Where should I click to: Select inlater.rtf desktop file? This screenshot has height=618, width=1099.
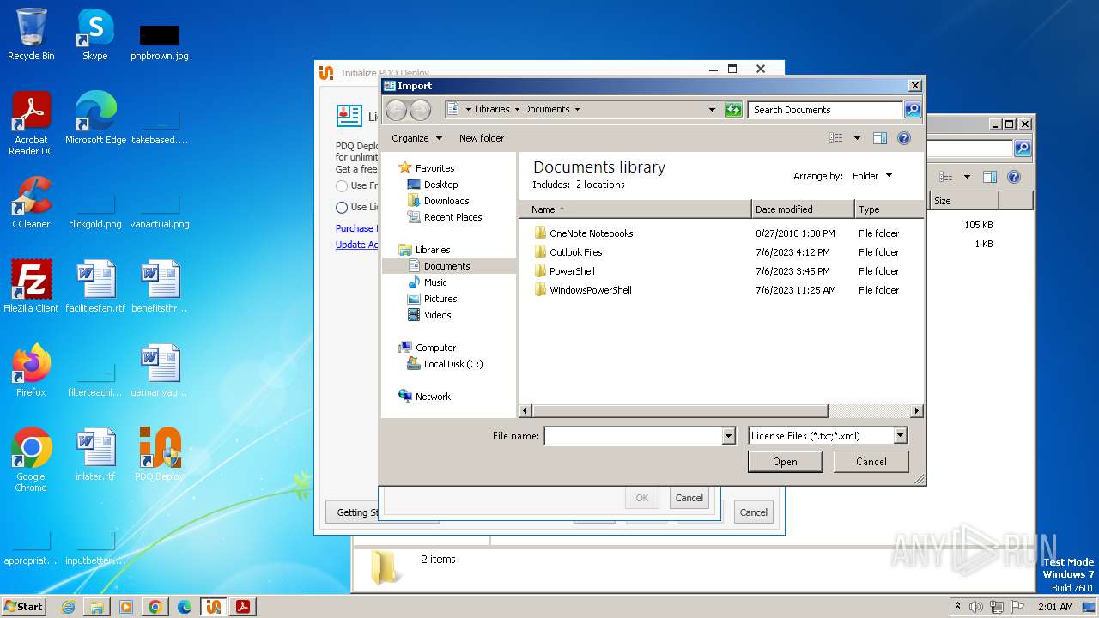coord(95,454)
